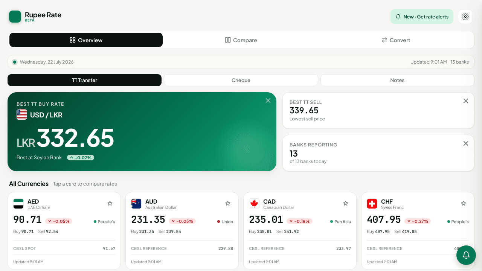Click the Union bank label on AUD card

[x=225, y=222]
